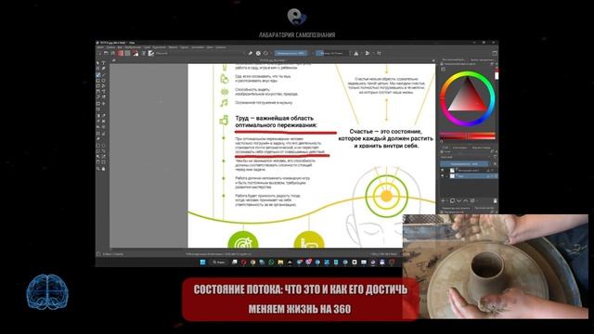
Task: Move the layer up with the arrow icon
Action: coord(466,200)
